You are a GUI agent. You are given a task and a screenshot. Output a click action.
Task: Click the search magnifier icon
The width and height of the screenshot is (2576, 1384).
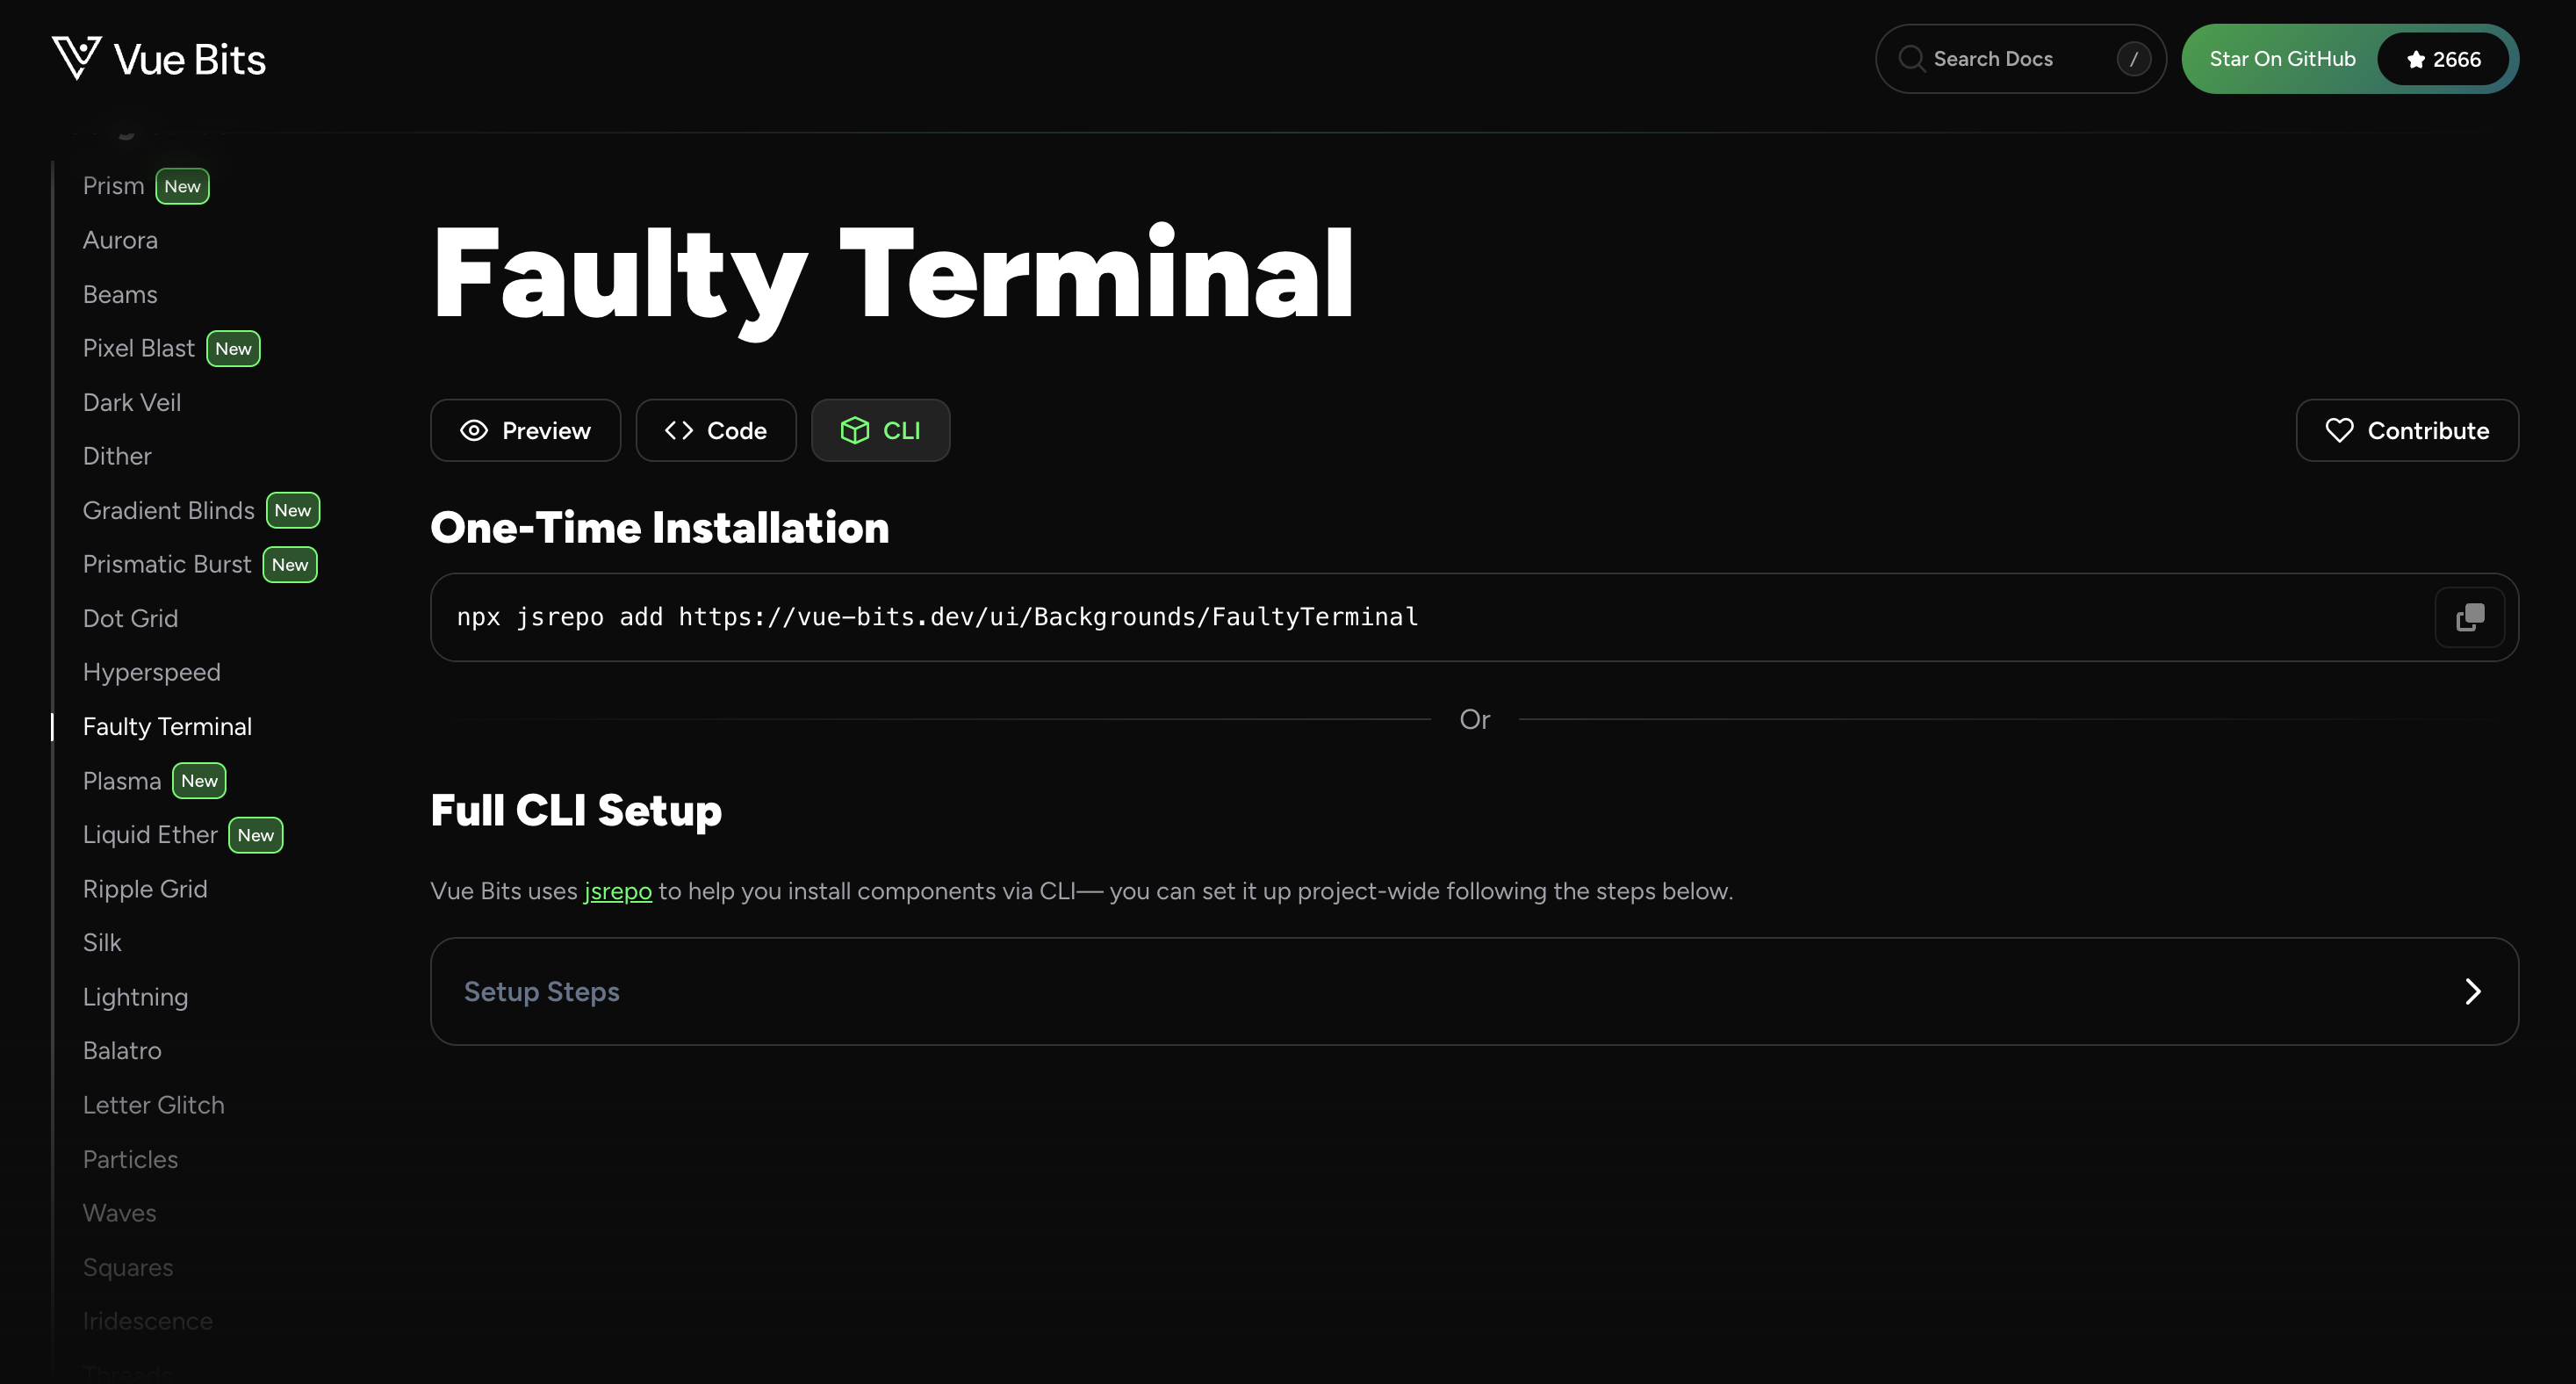[x=1911, y=59]
